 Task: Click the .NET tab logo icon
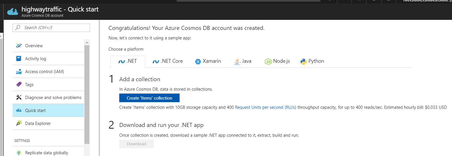[x=122, y=61]
